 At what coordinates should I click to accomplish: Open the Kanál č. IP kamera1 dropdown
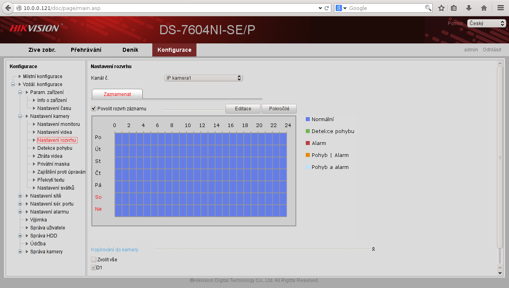tap(203, 78)
